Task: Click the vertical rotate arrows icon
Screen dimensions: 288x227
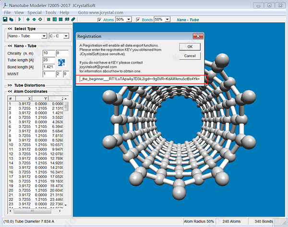Action: [x=28, y=19]
